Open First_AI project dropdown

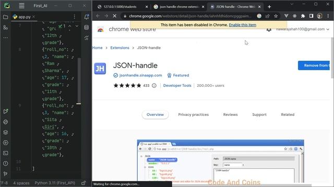(40, 6)
